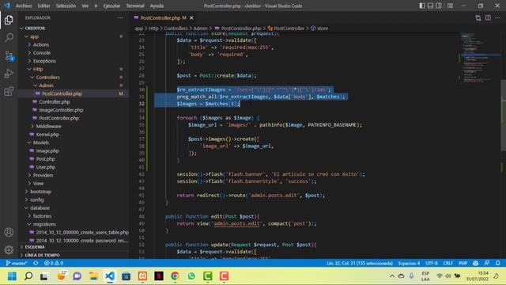Open the Ejecutar menu
Image resolution: width=506 pixels, height=285 pixels.
click(111, 6)
